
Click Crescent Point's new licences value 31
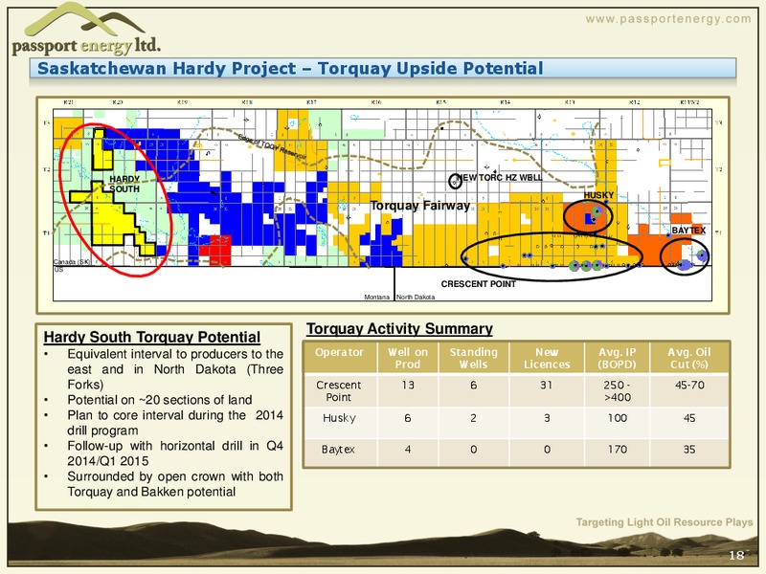(546, 386)
